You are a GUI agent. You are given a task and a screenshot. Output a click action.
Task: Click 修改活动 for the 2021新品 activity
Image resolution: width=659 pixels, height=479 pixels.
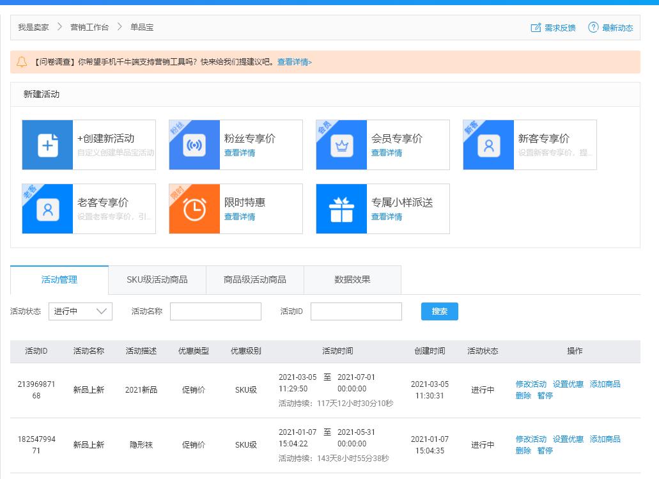coord(531,384)
